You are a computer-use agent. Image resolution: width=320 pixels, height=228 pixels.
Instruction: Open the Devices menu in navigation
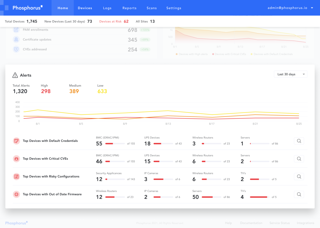click(x=85, y=8)
